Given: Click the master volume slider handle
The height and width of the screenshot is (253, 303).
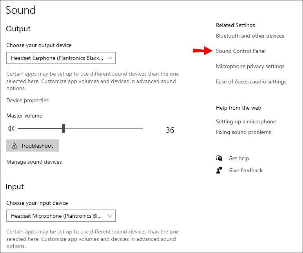Looking at the screenshot, I should point(64,128).
